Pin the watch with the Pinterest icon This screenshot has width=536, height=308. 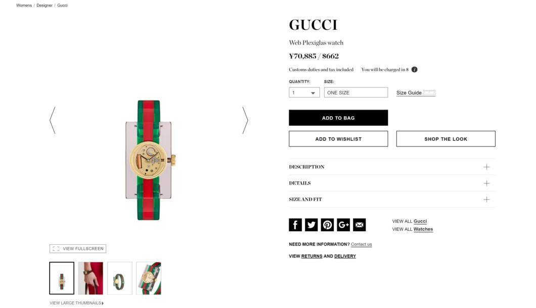(x=327, y=225)
